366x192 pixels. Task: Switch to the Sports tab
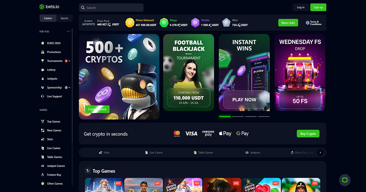[64, 18]
